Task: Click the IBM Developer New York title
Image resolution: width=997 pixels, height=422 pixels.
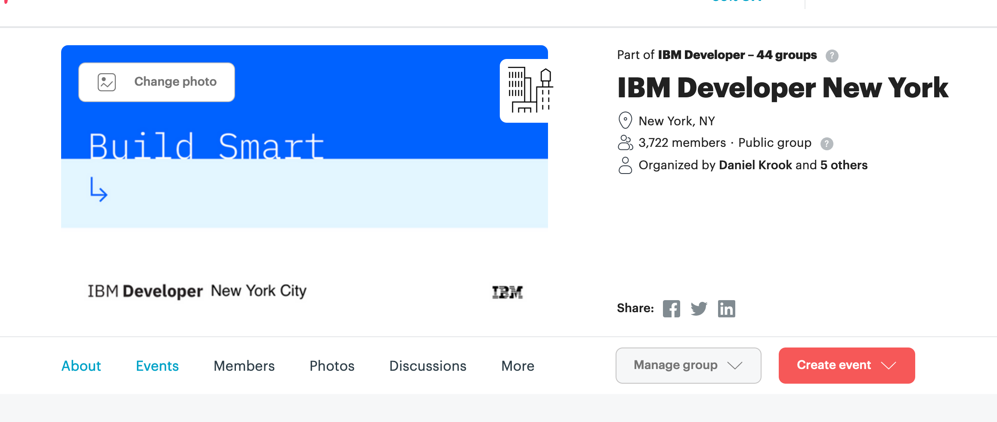Action: pos(783,88)
